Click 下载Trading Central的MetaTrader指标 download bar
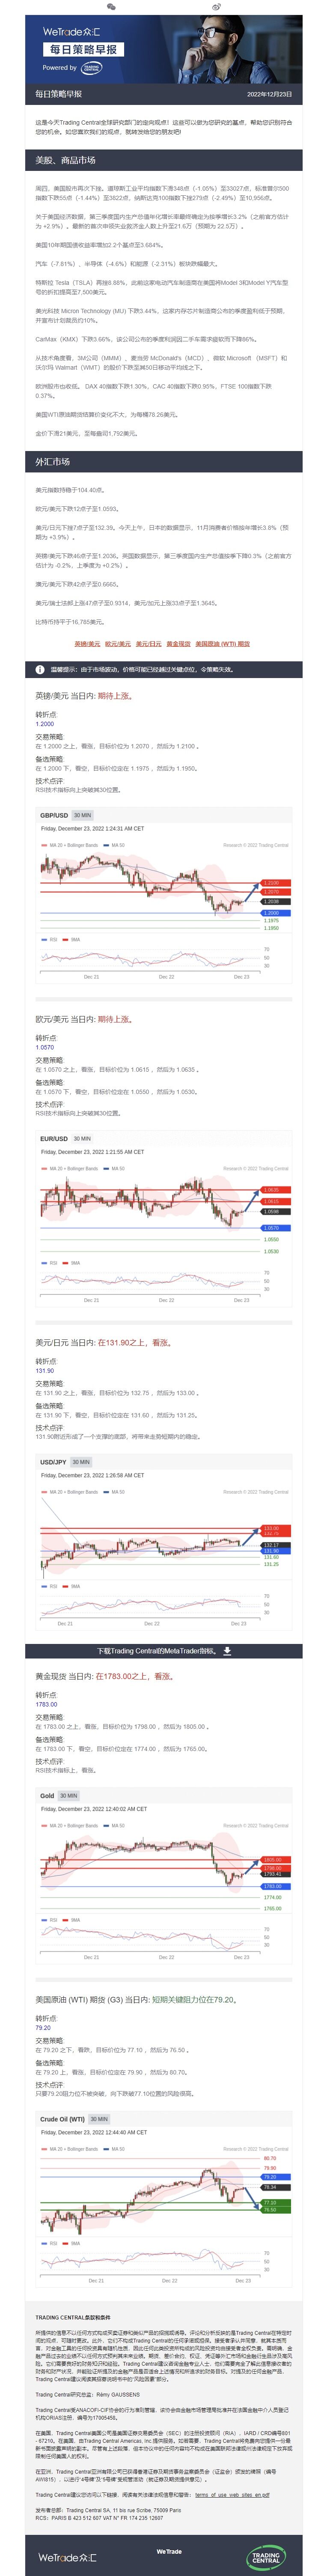Viewport: 321px width, 2576px height. 164,1651
